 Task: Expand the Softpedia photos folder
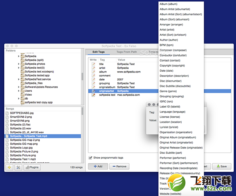pyautogui.click(x=18, y=64)
